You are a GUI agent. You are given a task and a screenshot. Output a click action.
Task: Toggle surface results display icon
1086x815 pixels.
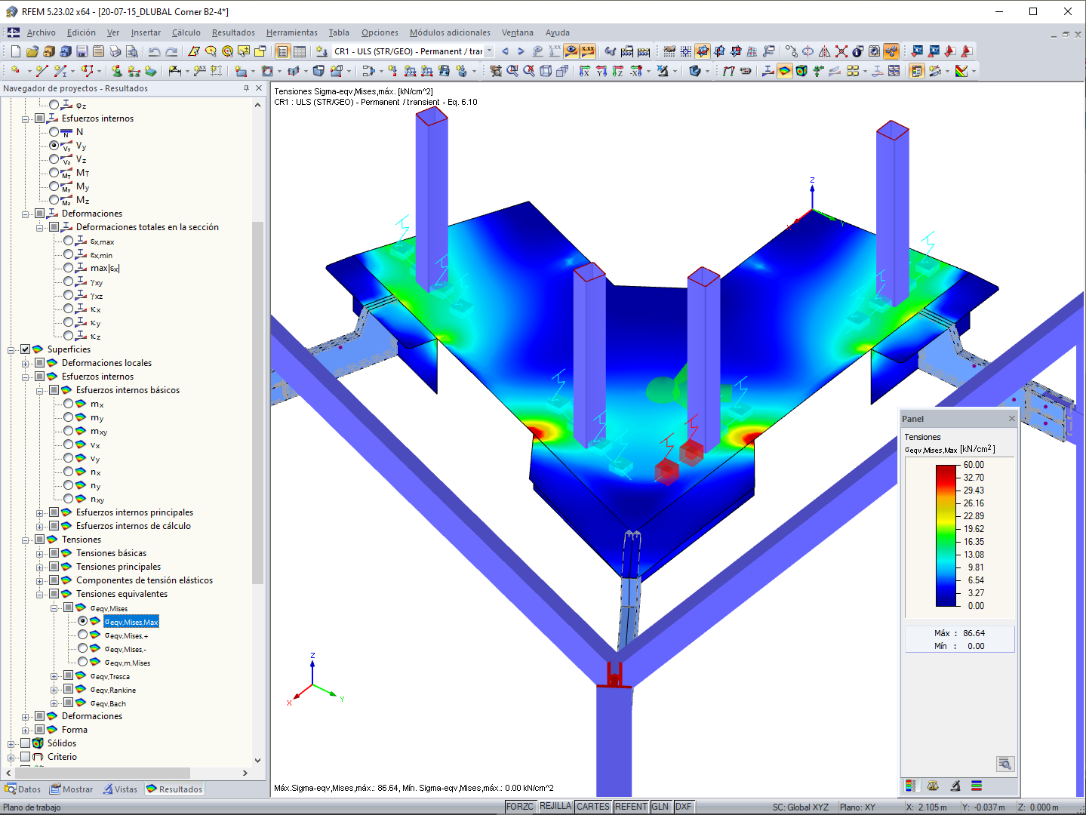click(785, 71)
